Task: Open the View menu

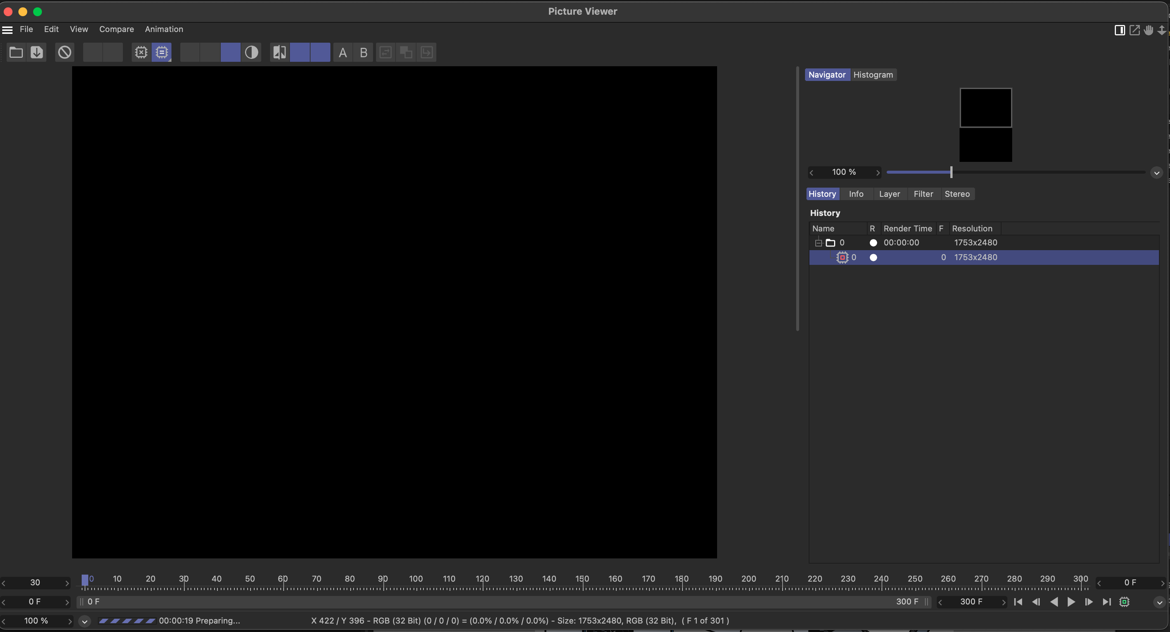Action: pos(79,29)
